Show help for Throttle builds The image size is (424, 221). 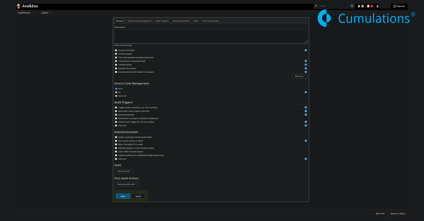point(306,65)
